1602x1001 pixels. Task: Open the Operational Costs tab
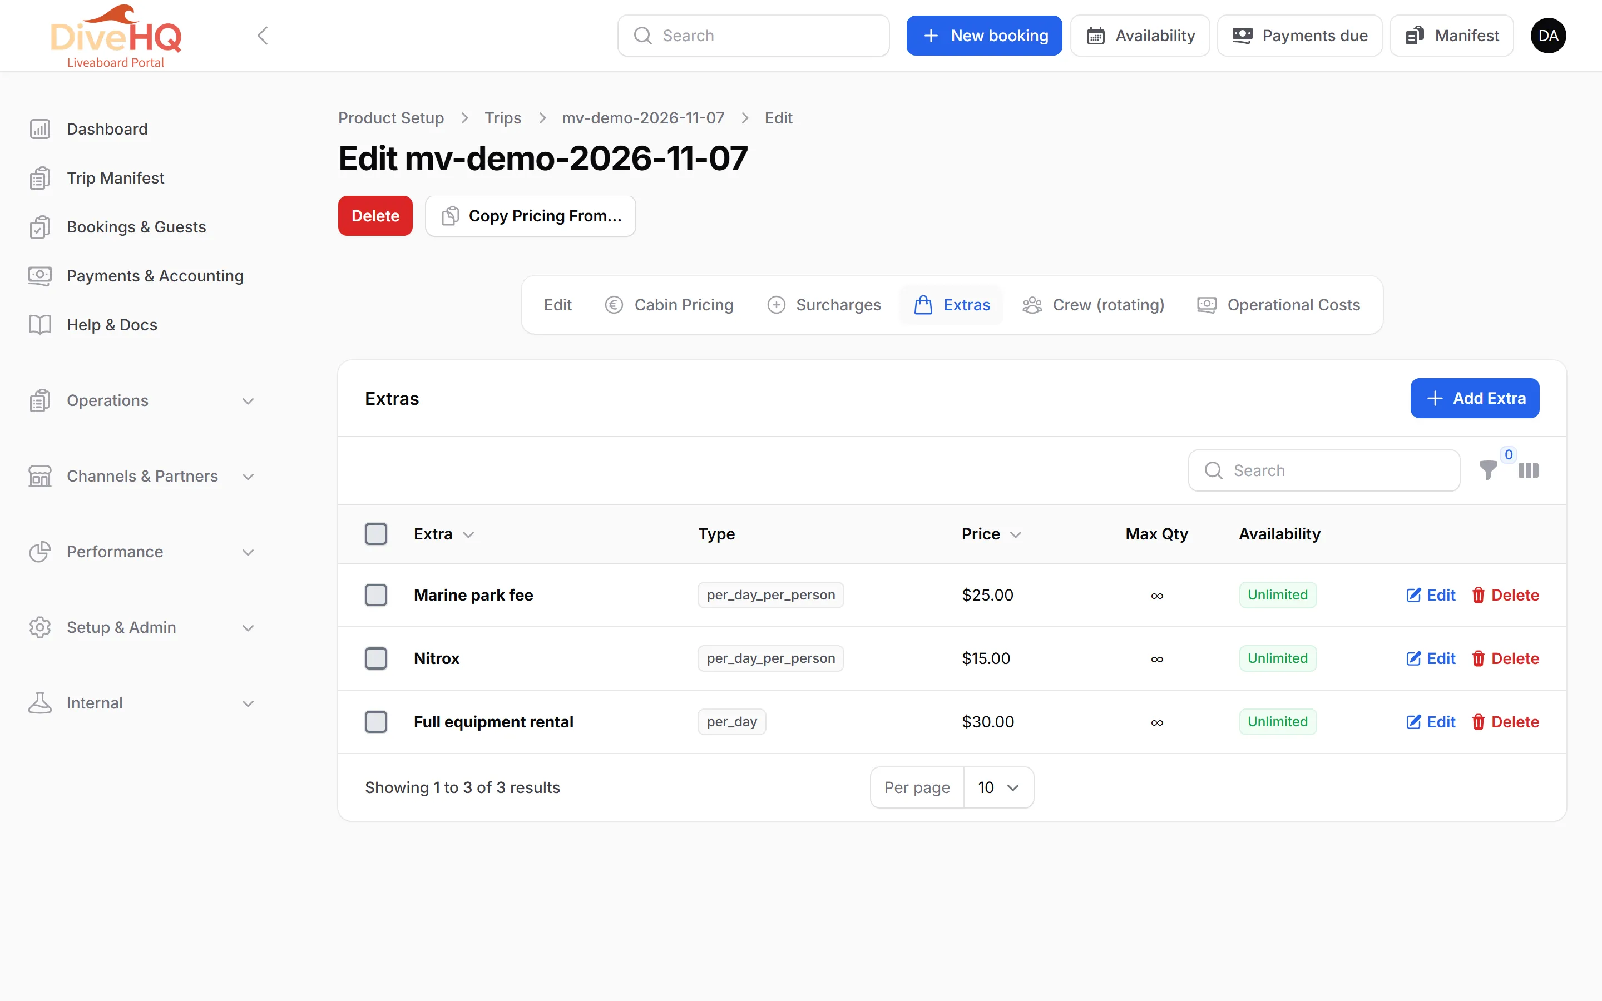pyautogui.click(x=1279, y=305)
